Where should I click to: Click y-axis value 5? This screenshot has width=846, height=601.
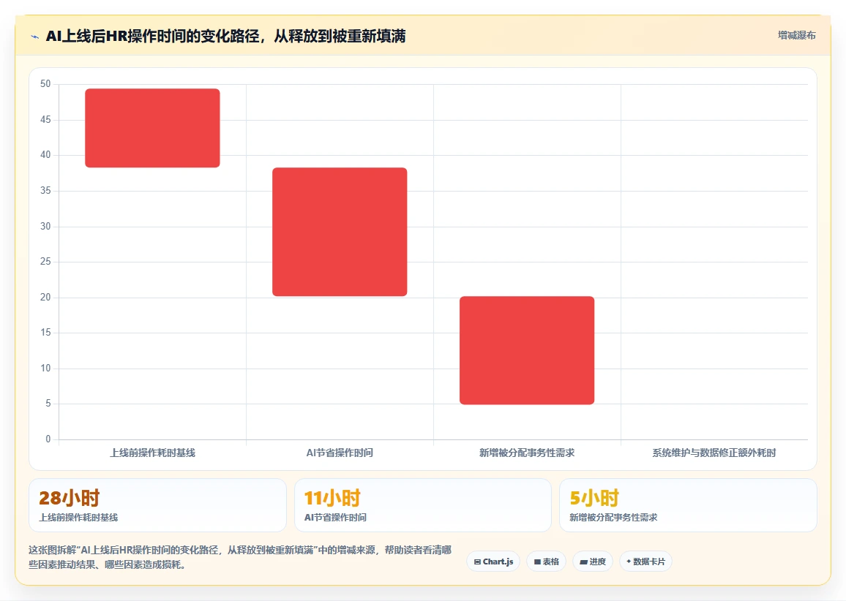[x=48, y=403]
